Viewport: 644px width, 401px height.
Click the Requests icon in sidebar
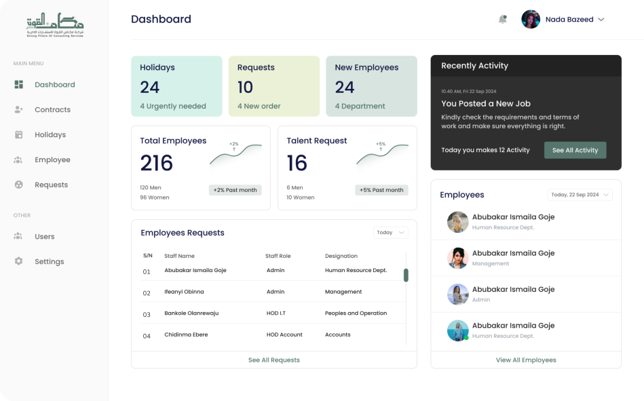pyautogui.click(x=19, y=185)
